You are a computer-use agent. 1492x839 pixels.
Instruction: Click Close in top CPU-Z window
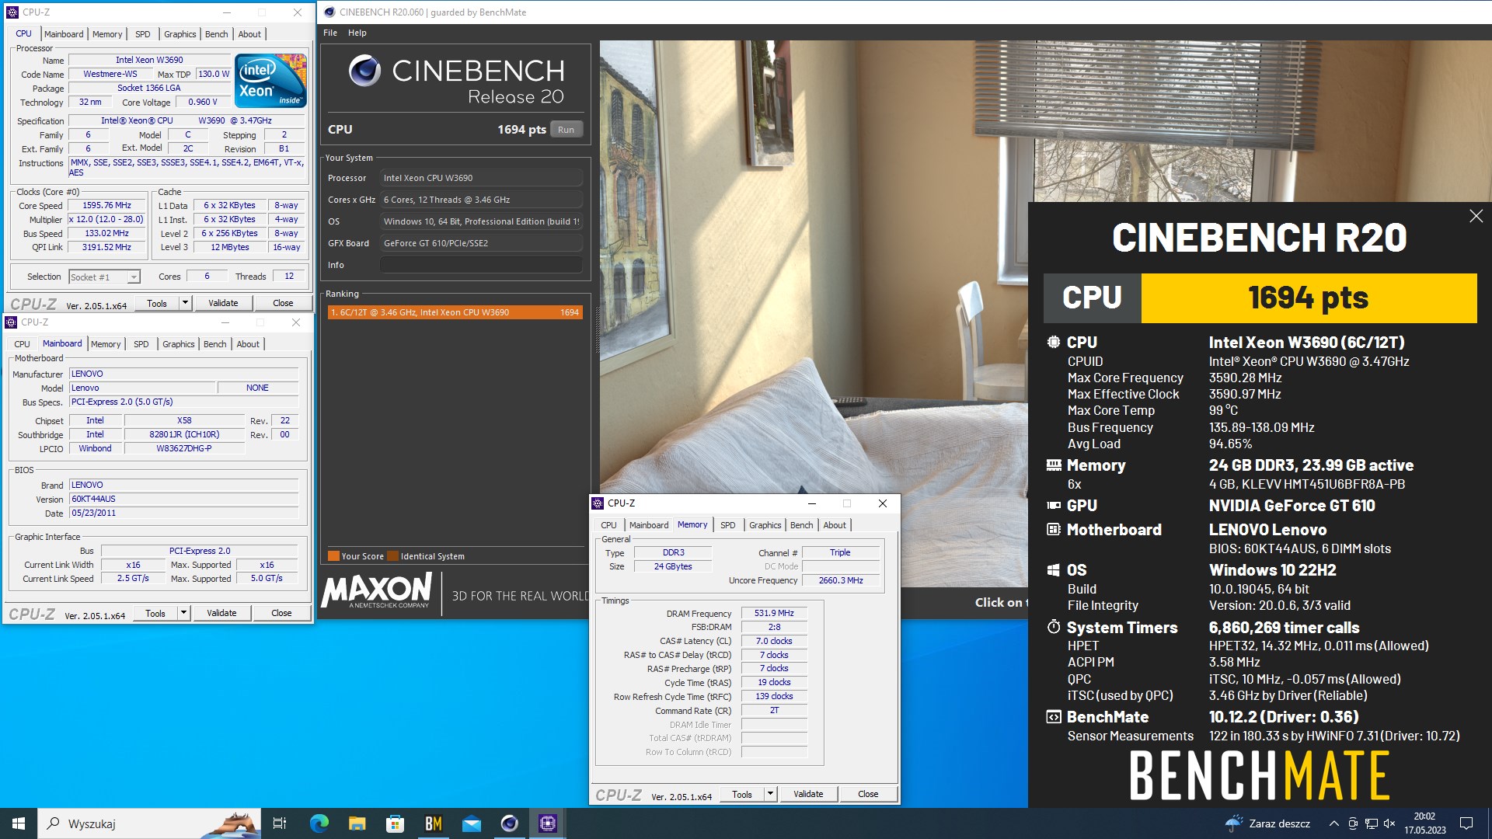[x=283, y=303]
